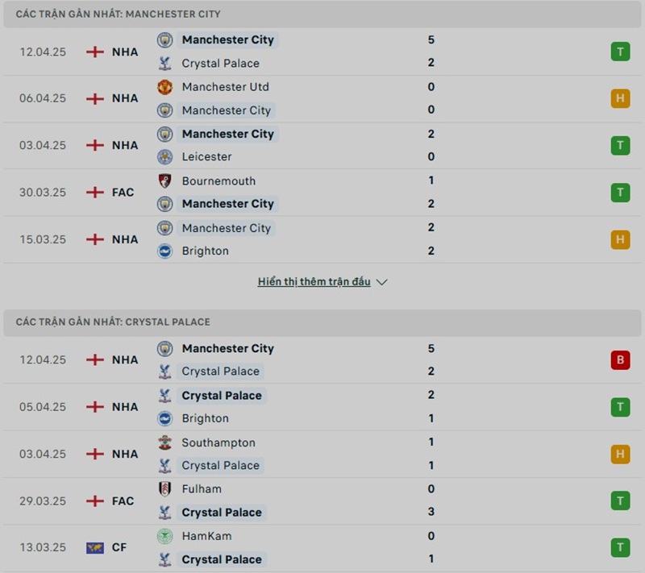The image size is (645, 573).
Task: Click the red B badge for Crystal Palace loss
Action: tap(620, 360)
